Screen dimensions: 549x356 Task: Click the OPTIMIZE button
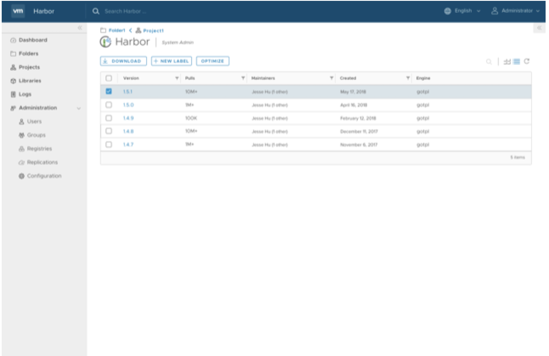coord(212,61)
